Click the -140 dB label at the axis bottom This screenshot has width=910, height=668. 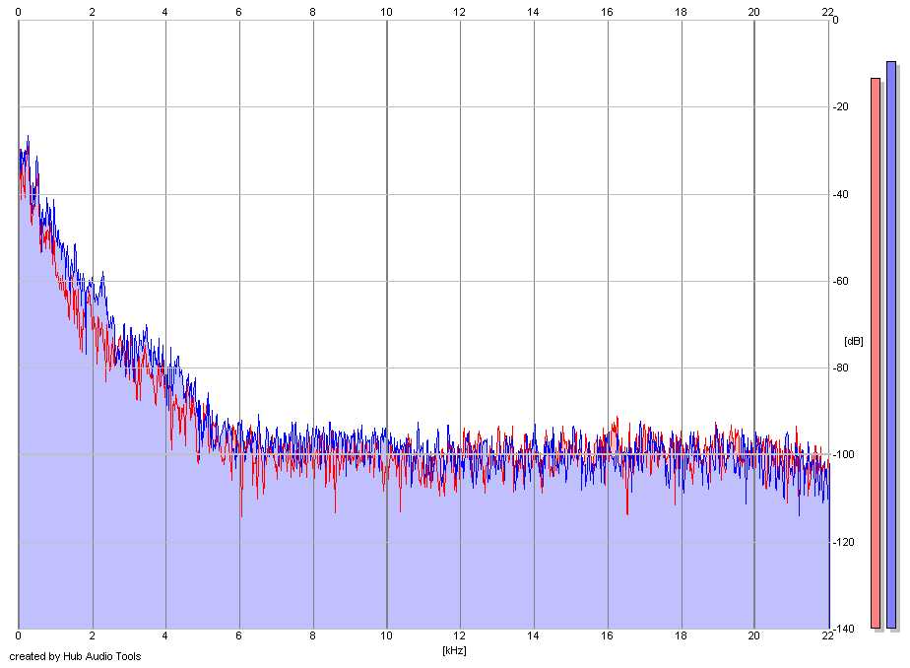tap(844, 629)
